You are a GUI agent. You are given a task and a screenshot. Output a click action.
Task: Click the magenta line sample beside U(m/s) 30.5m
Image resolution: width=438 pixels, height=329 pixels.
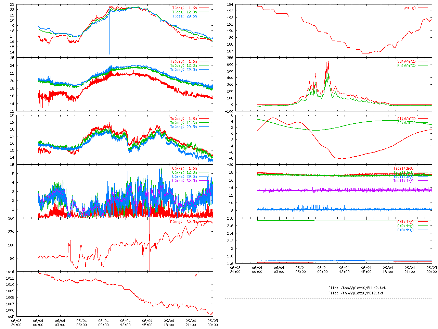click(204, 181)
